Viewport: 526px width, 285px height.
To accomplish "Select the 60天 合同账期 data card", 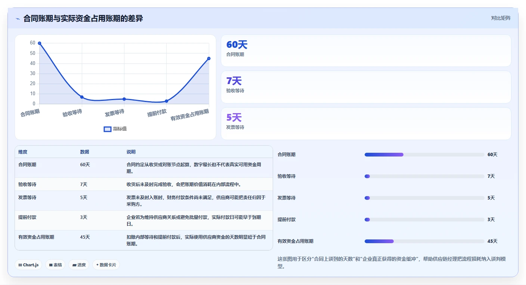I will pos(366,50).
